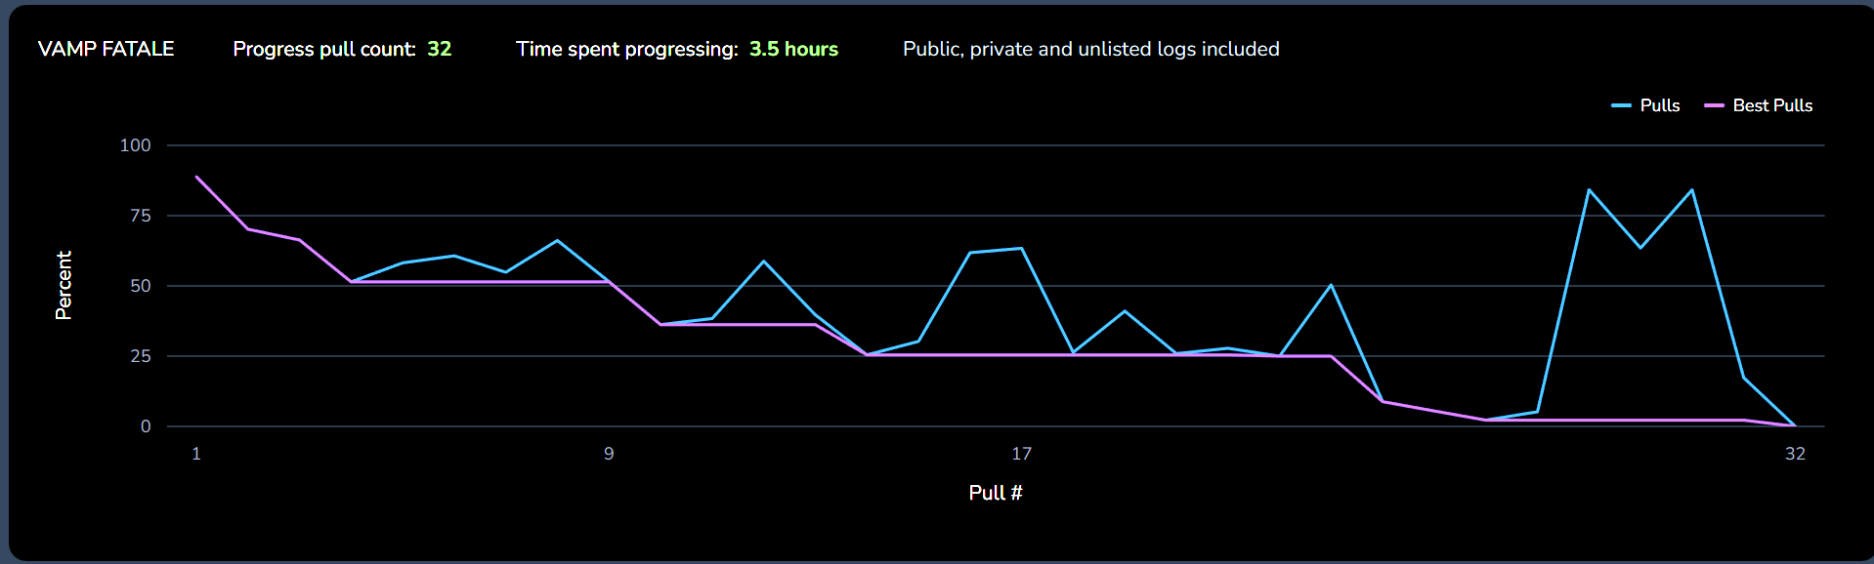1874x564 pixels.
Task: Click the pull 17 peak on blue line
Action: [1021, 249]
